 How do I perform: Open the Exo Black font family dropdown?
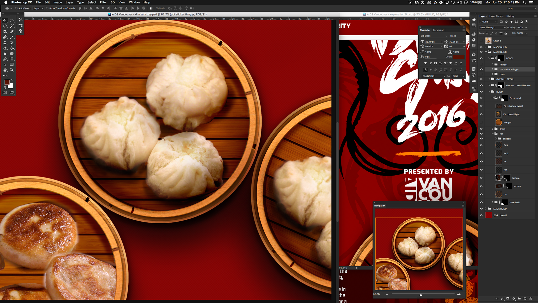pos(433,36)
